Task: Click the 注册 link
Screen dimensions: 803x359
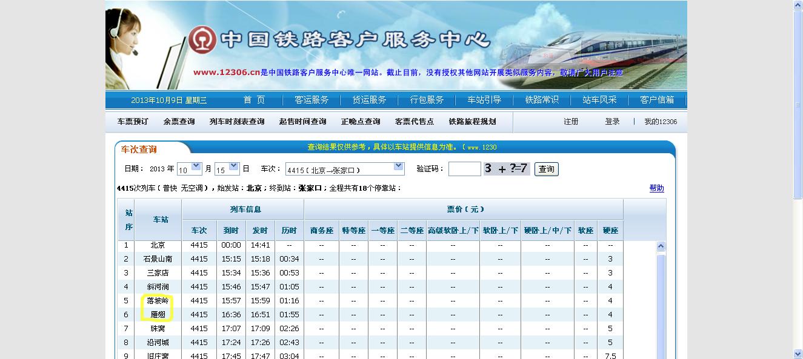Action: coord(571,122)
